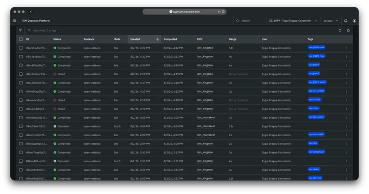369x194 pixels.
Task: Open the user profile avatar
Action: pyautogui.click(x=355, y=20)
